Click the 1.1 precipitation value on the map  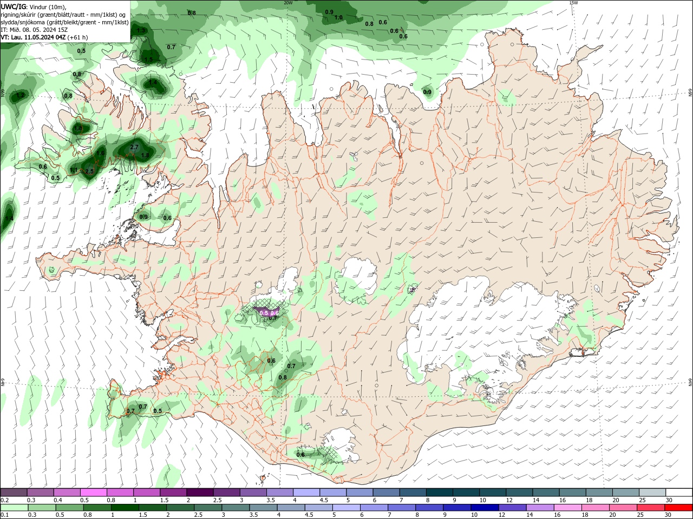[x=74, y=170]
